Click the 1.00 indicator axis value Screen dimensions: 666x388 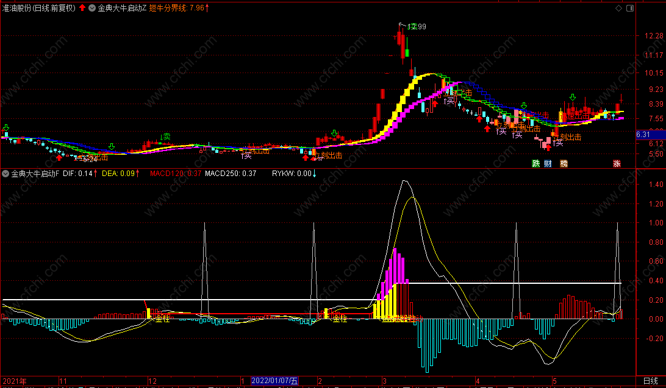(656, 223)
